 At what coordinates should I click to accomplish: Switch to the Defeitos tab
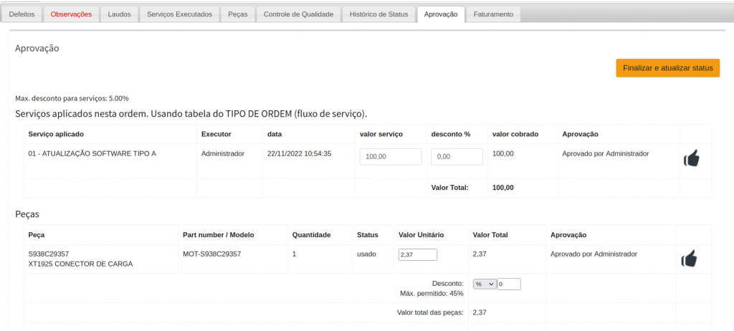(22, 14)
